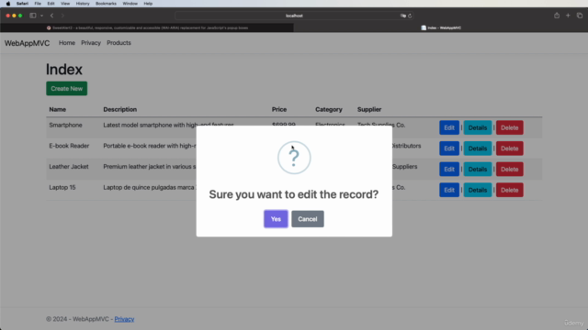Click the Category column header
The image size is (588, 330).
[329, 110]
